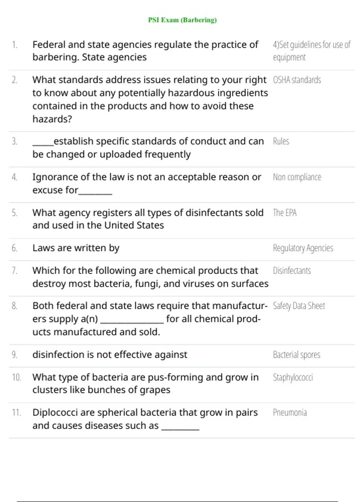Select question about pus-forming bacteria
This screenshot has height=502, width=355.
pyautogui.click(x=146, y=384)
